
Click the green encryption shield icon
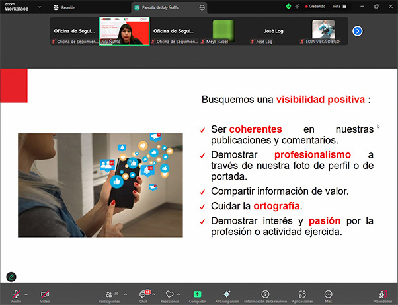point(288,7)
